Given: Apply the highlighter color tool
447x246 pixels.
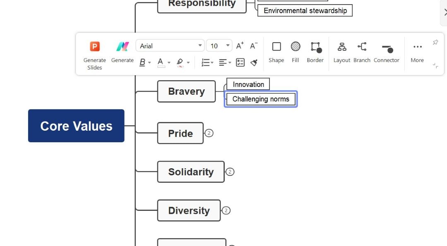Looking at the screenshot, I should 180,62.
